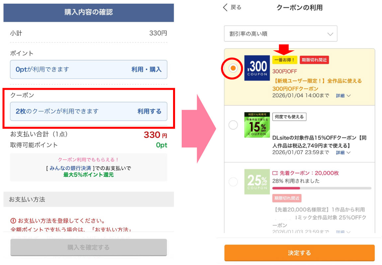Screen dimensions: 382x265
Task: Expand 詳細 for the 300円OFF coupon
Action: (343, 96)
